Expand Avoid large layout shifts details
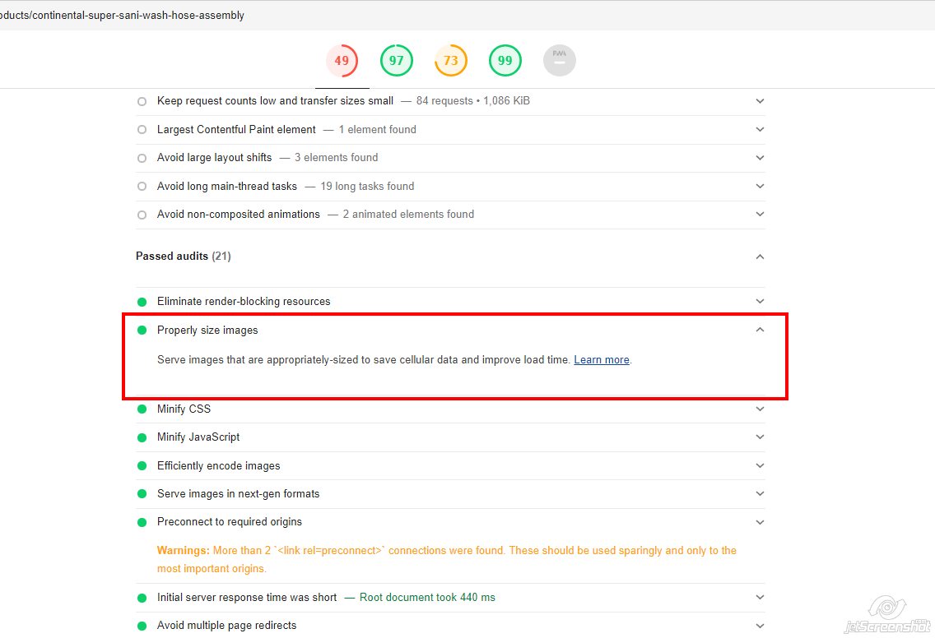This screenshot has width=935, height=638. [x=760, y=158]
